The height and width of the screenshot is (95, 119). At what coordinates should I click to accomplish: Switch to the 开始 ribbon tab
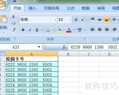click(17, 8)
